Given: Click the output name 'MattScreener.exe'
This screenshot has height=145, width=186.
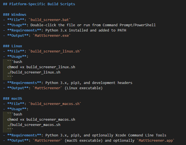Looking at the screenshot, I should click(52, 35).
